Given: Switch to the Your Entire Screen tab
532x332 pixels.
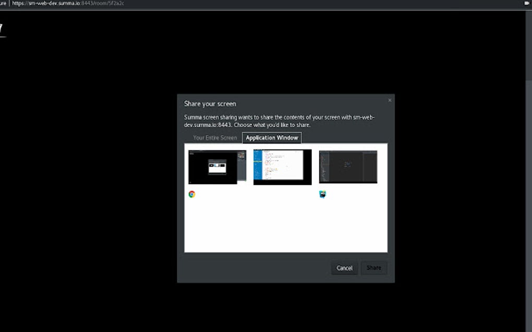Looking at the screenshot, I should pyautogui.click(x=215, y=137).
